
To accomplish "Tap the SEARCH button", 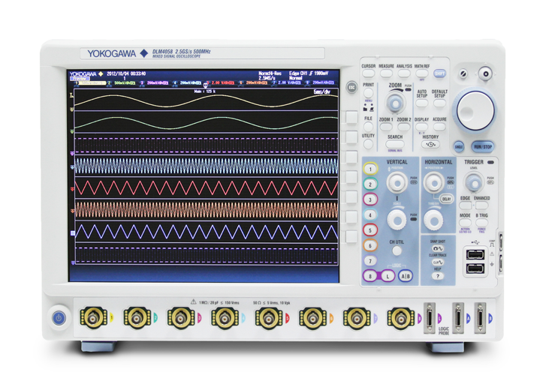I will (395, 144).
